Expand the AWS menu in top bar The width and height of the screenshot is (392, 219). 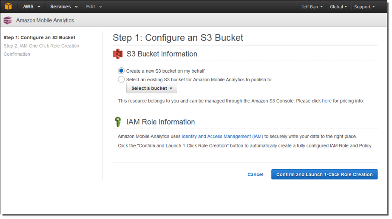tap(32, 7)
